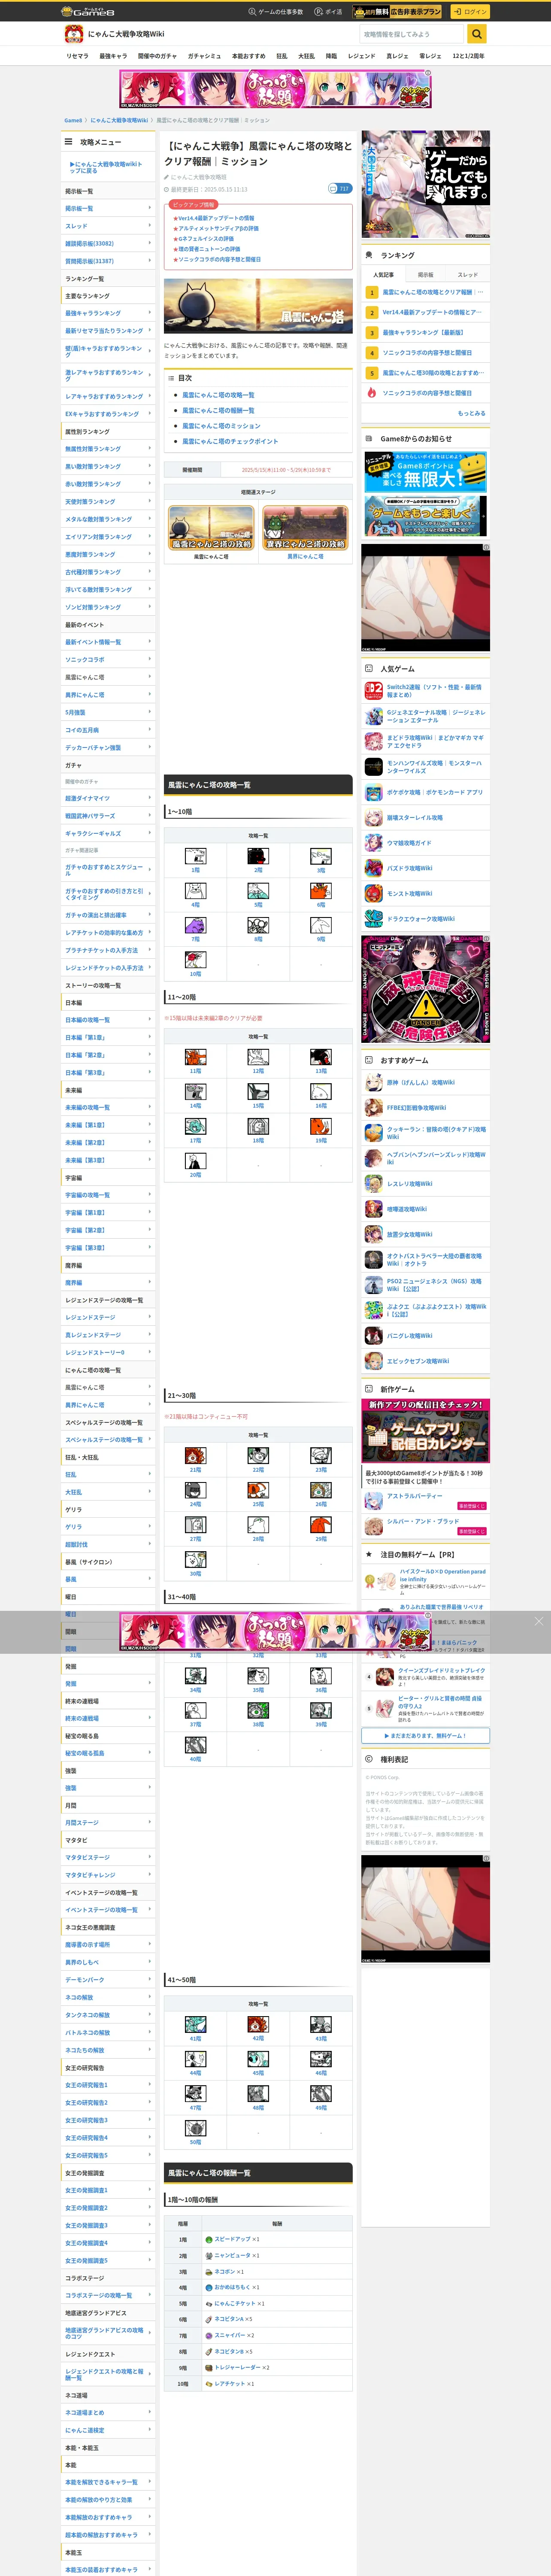Switch to the 人気記事 ranking tab
This screenshot has height=2576, width=551.
click(x=383, y=274)
